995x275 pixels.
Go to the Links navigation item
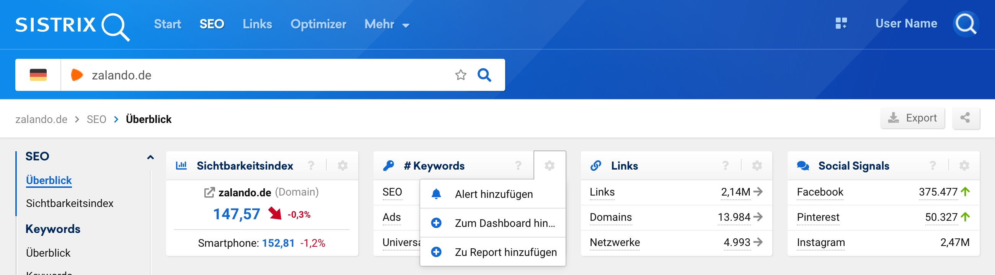click(x=257, y=24)
